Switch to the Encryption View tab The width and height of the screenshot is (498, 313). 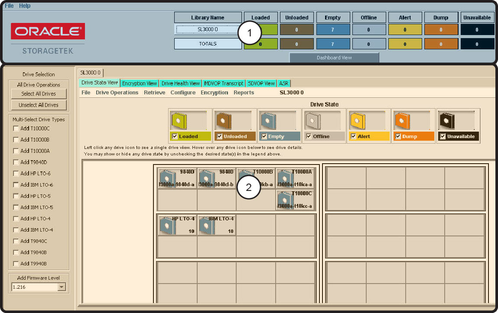tap(140, 84)
